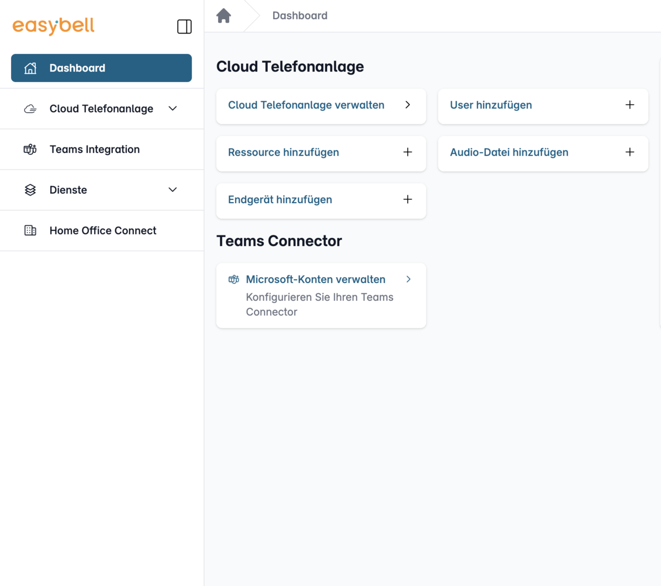Click the home icon in the breadcrumb
Image resolution: width=661 pixels, height=586 pixels.
click(224, 15)
